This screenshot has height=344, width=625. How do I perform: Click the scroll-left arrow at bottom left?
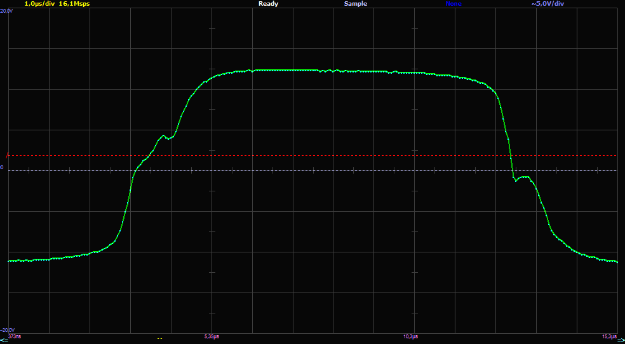(4, 340)
